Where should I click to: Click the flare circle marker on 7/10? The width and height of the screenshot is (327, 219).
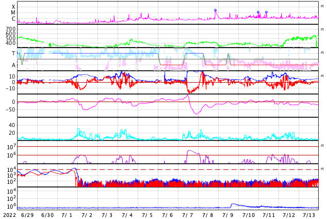tap(258, 12)
